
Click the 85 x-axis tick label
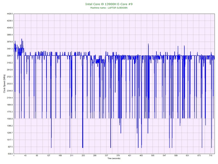click(x=37, y=156)
